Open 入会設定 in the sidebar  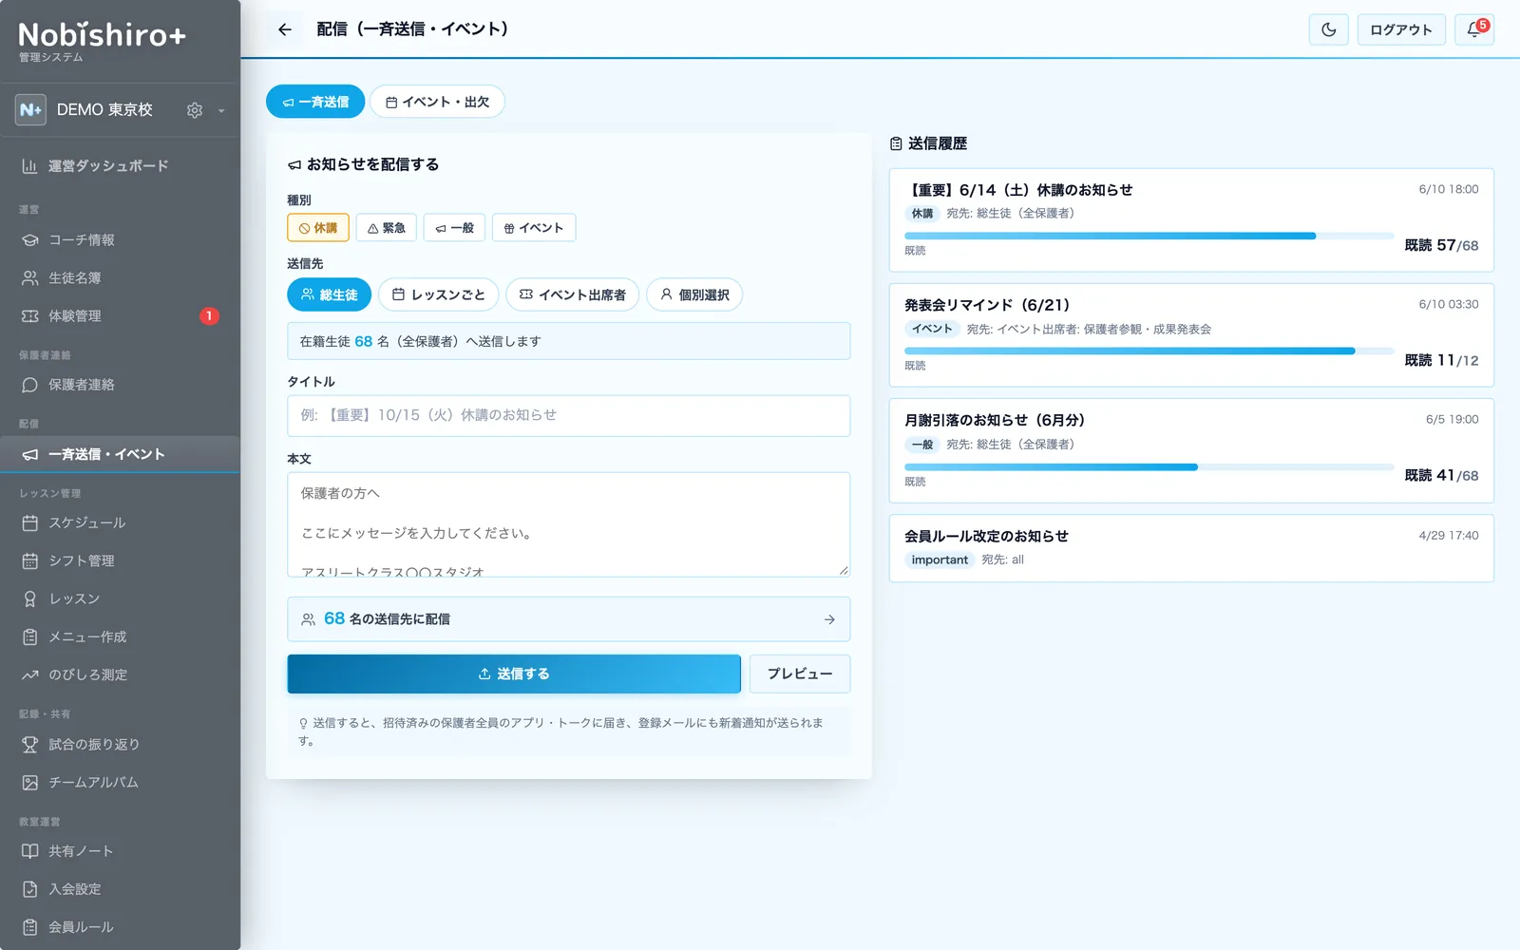coord(120,889)
